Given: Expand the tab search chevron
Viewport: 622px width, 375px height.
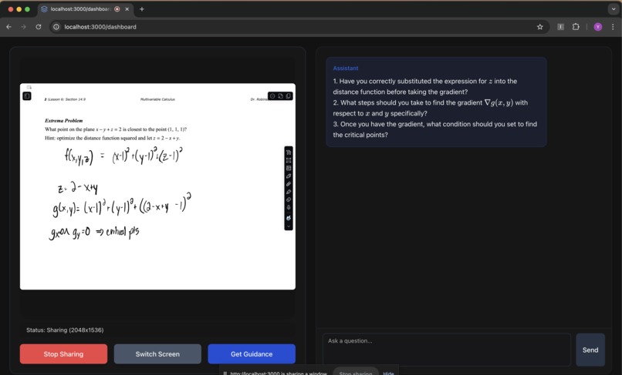Looking at the screenshot, I should [614, 9].
